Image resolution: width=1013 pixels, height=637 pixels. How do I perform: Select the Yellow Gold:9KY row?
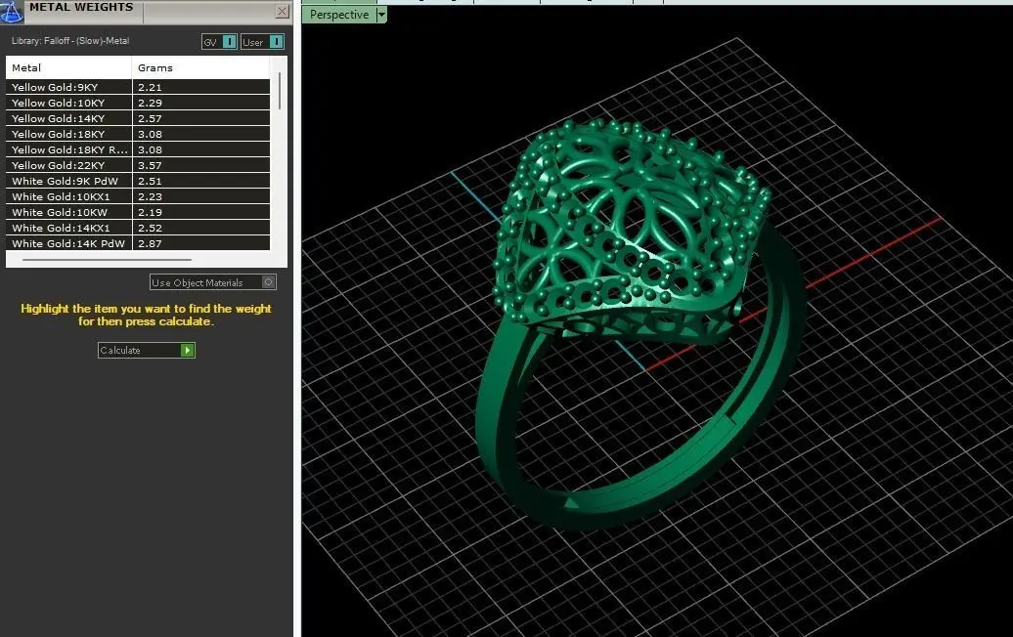click(x=138, y=87)
